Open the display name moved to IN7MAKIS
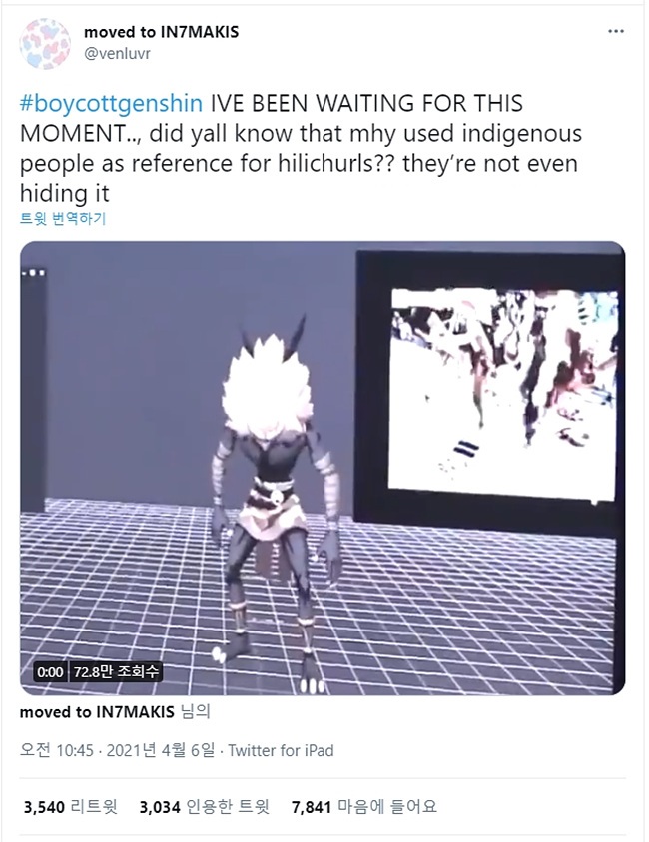The height and width of the screenshot is (842, 649). 161,32
